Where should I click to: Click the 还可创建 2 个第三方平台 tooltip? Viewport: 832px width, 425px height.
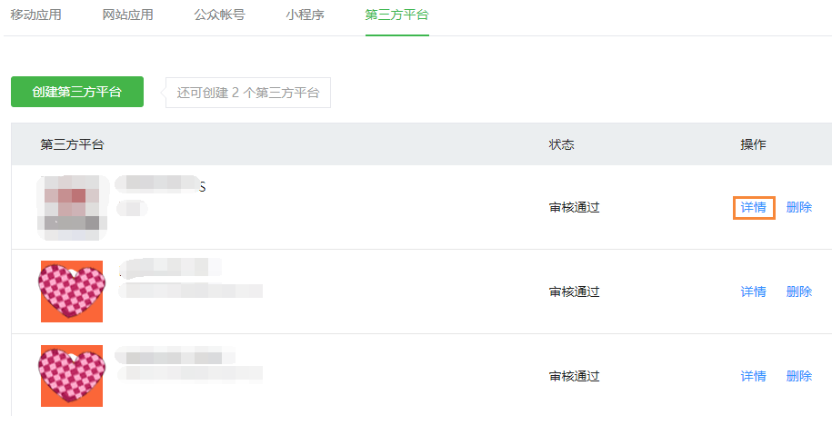coord(248,94)
